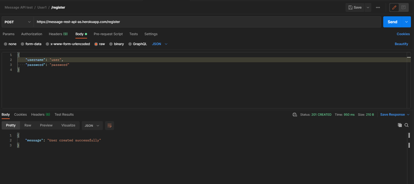Image resolution: width=414 pixels, height=184 pixels.
Task: Open the Tests tab
Action: click(133, 34)
